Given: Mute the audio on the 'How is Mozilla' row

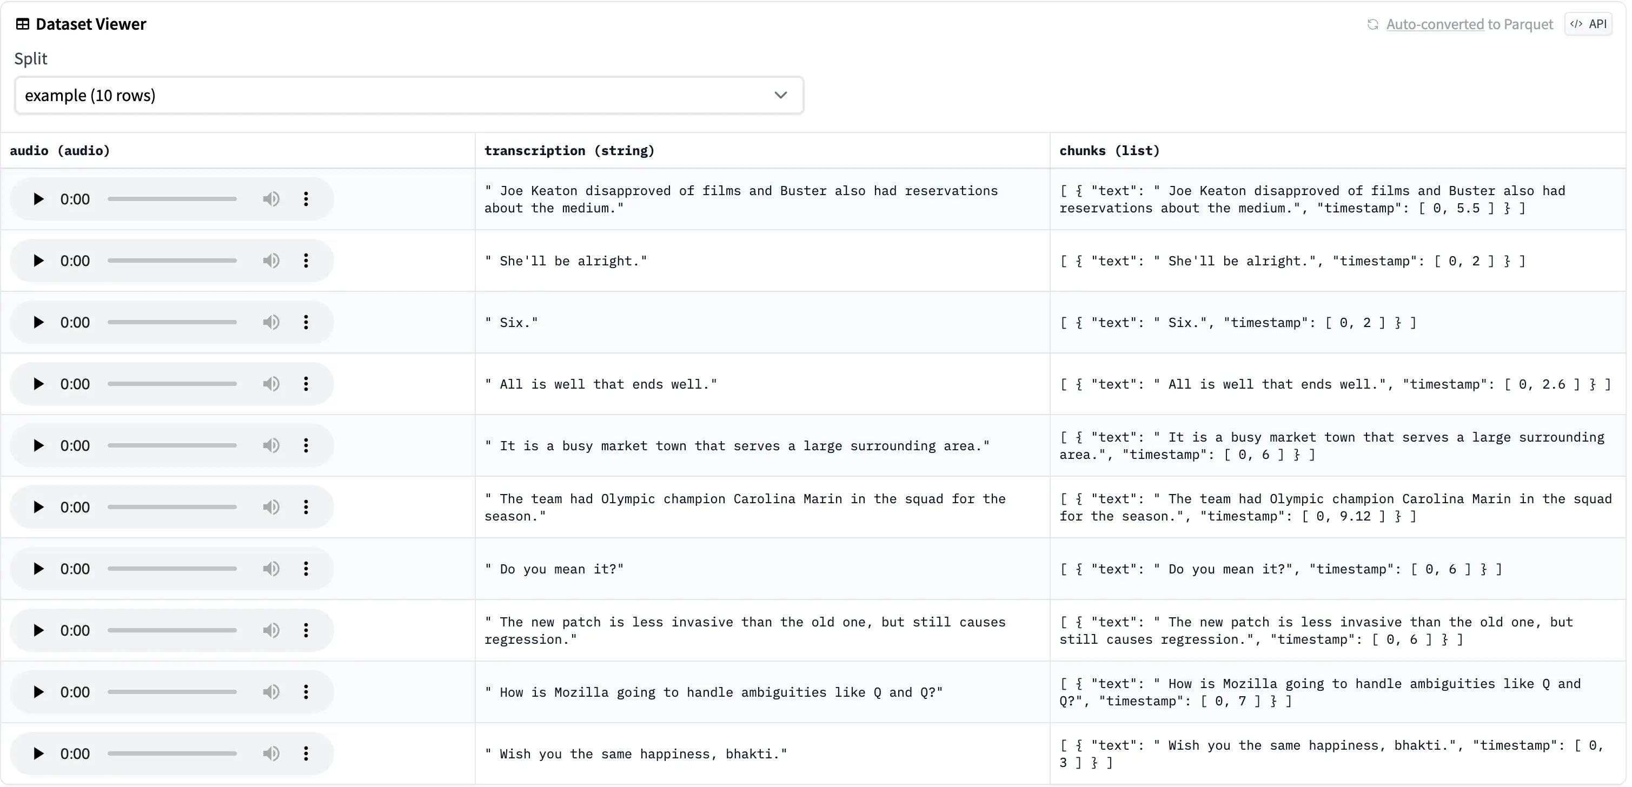Looking at the screenshot, I should 271,691.
